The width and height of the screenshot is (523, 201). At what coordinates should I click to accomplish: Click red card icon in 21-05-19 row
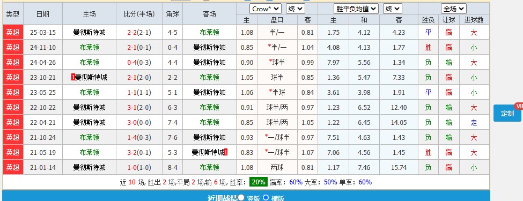[226, 152]
